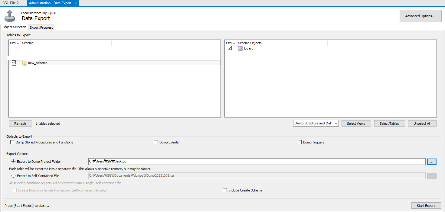
Task: Check Include Create Schema
Action: [x=225, y=190]
